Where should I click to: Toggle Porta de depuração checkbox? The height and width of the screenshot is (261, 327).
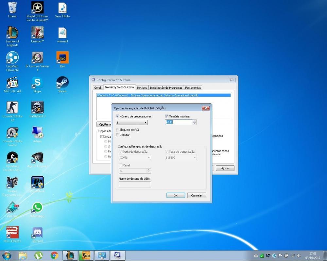(x=121, y=151)
